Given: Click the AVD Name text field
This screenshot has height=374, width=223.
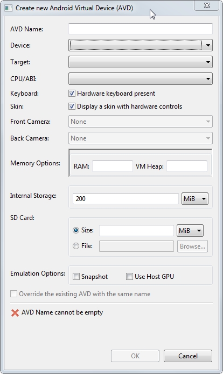Looking at the screenshot, I should coord(140,29).
